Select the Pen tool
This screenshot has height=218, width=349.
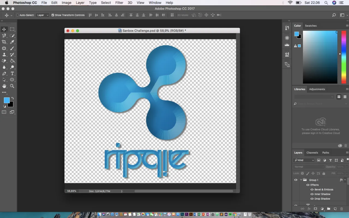[4, 74]
